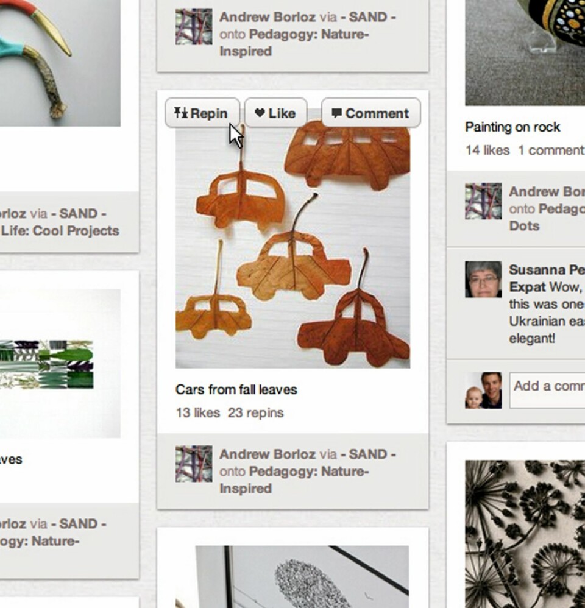
Task: Open the Life: Cool Projects board link
Action: [x=60, y=231]
